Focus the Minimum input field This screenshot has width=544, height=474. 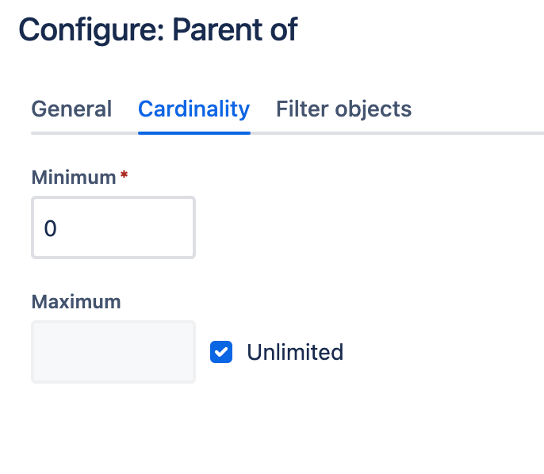point(113,228)
